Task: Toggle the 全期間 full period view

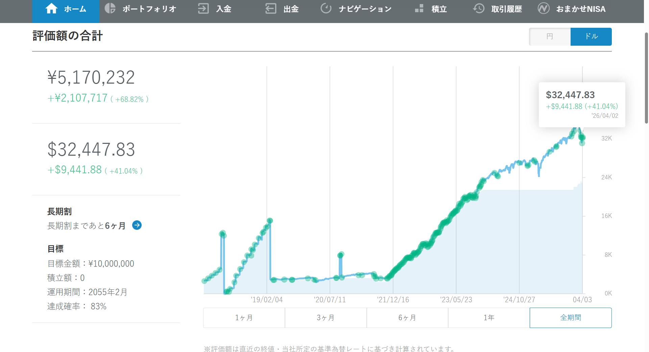Action: tap(571, 317)
